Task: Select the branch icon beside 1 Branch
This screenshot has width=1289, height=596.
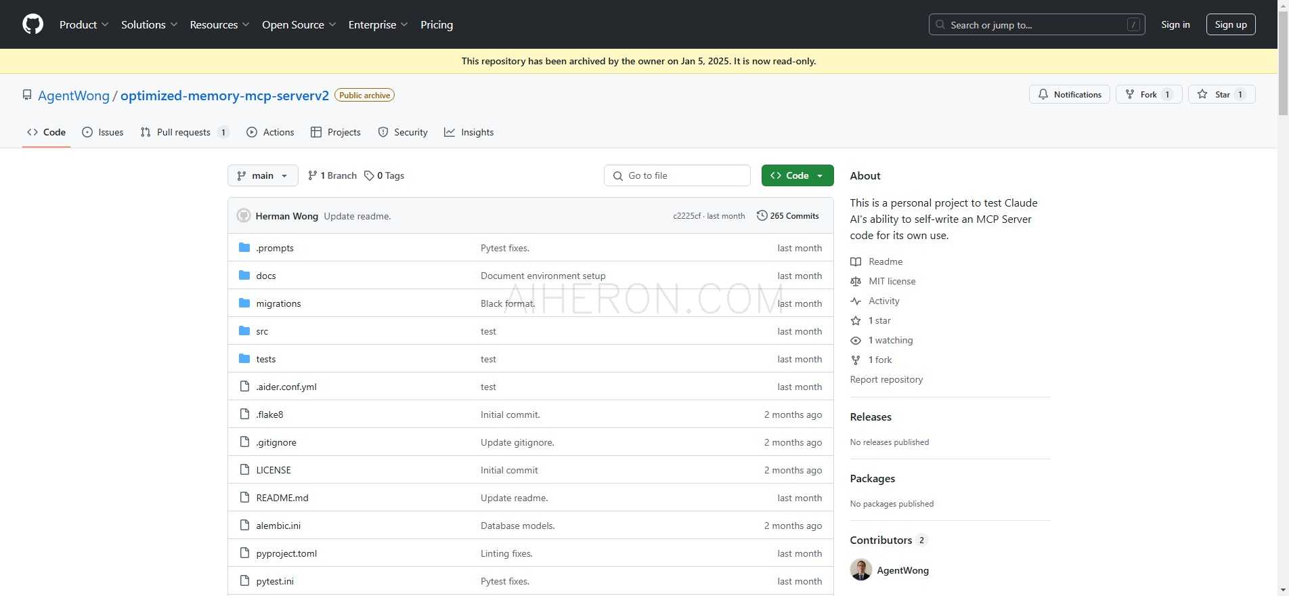Action: click(x=312, y=175)
